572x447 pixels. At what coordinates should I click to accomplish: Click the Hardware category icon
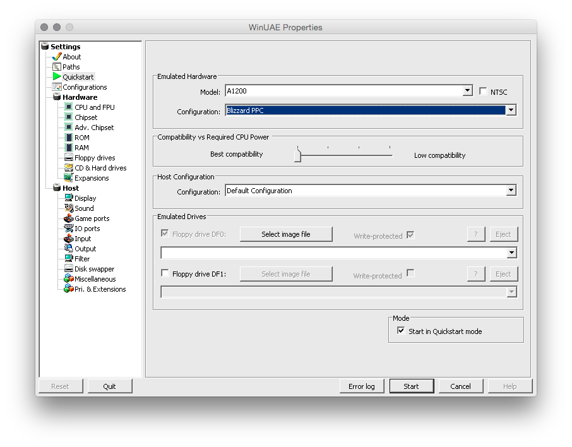pos(57,97)
